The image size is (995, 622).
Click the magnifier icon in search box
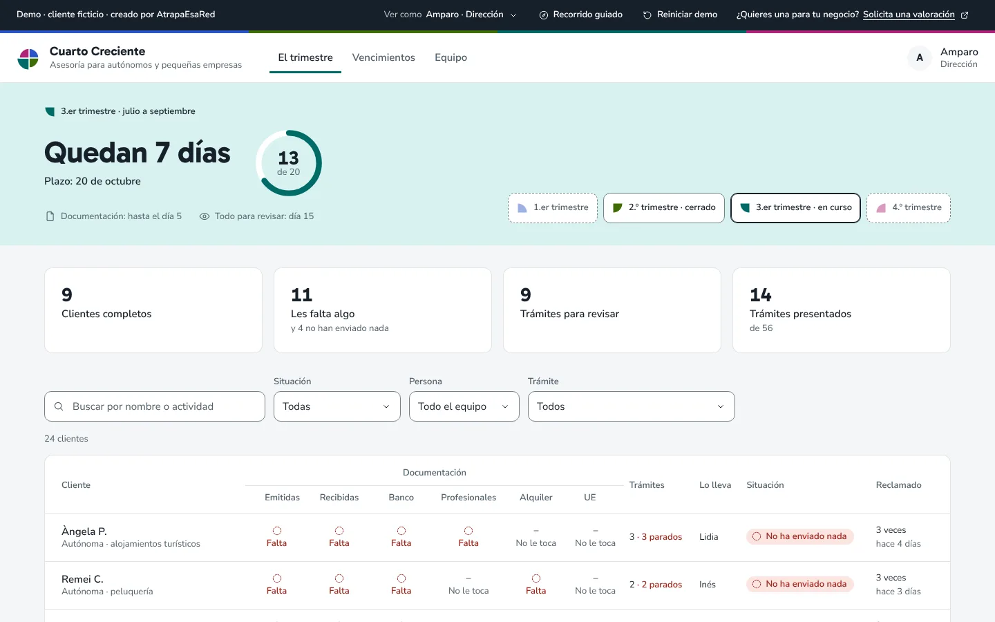pos(59,406)
